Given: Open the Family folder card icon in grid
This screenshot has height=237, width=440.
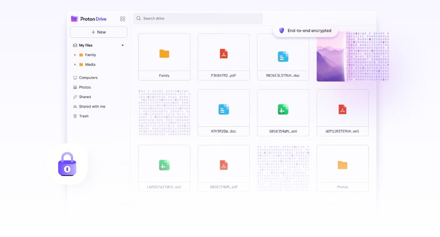Looking at the screenshot, I should click(164, 54).
